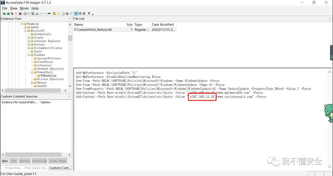Select the SendTo folder in tree

pos(42,86)
